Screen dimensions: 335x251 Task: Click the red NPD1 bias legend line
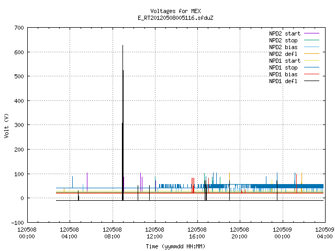coord(312,74)
